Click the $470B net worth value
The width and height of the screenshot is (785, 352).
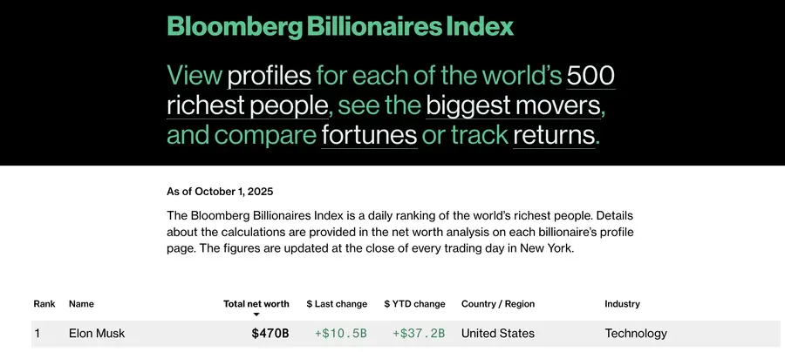point(270,333)
